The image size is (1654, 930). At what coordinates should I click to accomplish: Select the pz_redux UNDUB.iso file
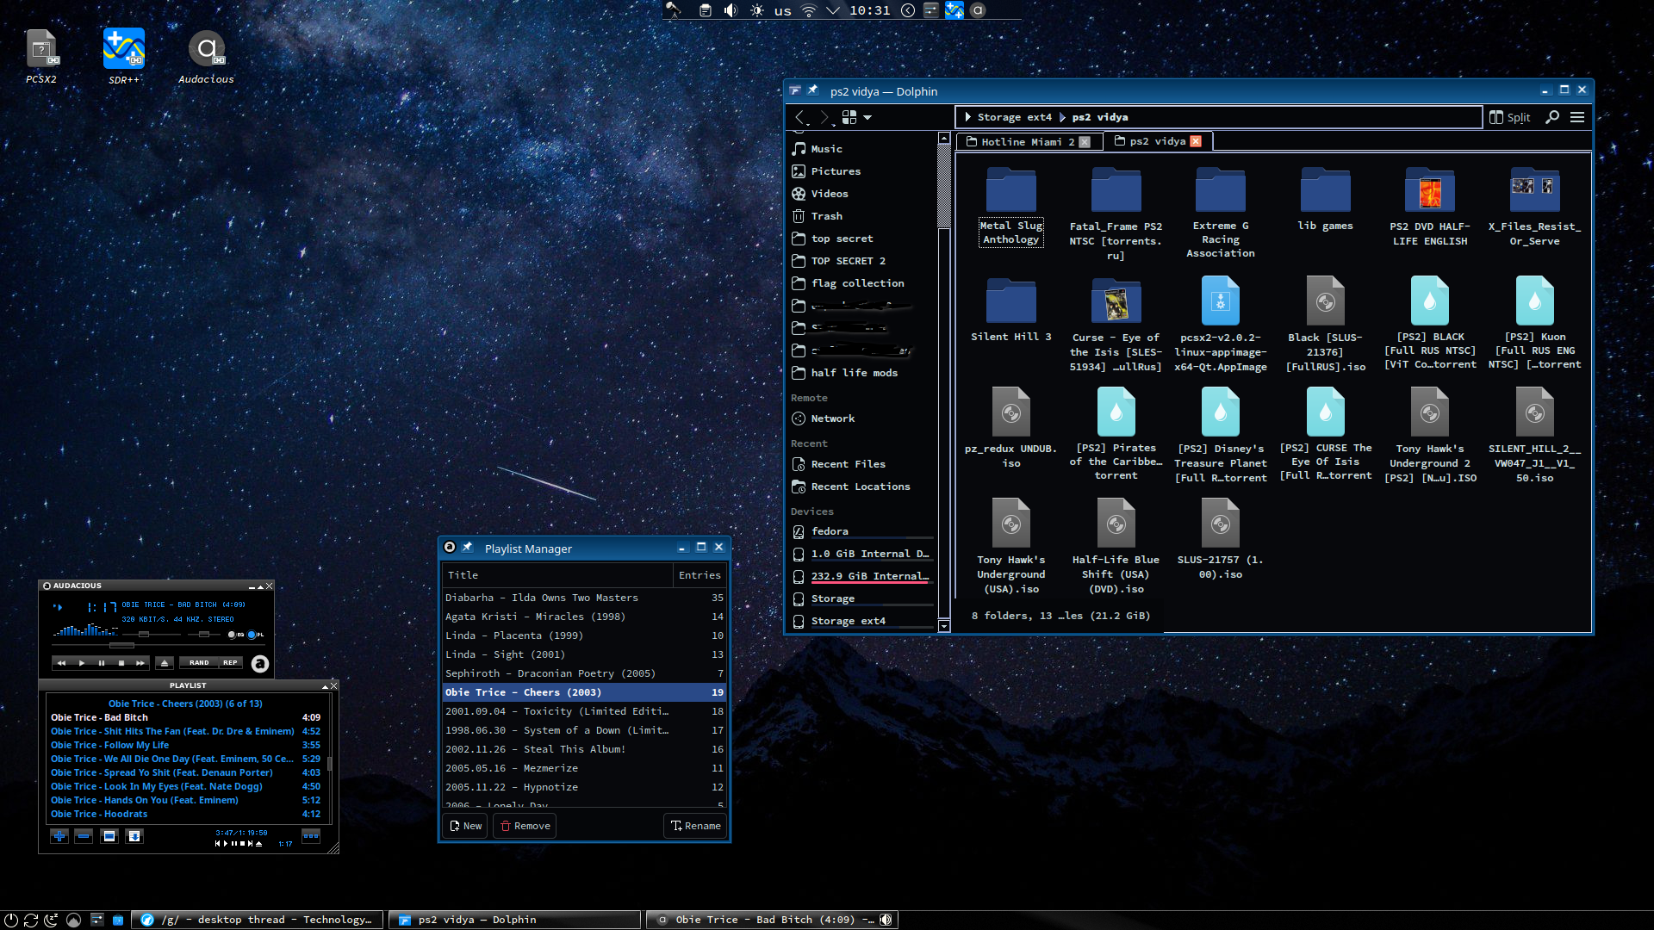(x=1011, y=428)
